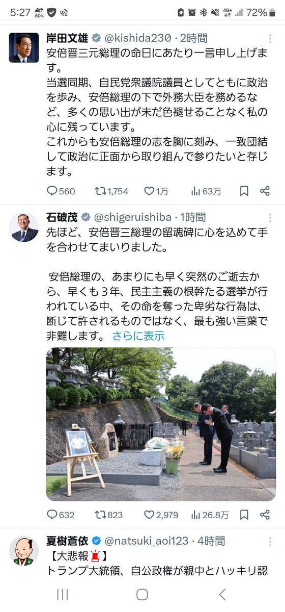Retweet 岸田文雄's post with 1,754 reposts
This screenshot has width=285, height=612.
coord(111,191)
